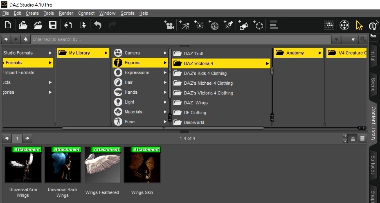Click the search text field
380x203 pixels.
click(x=181, y=39)
